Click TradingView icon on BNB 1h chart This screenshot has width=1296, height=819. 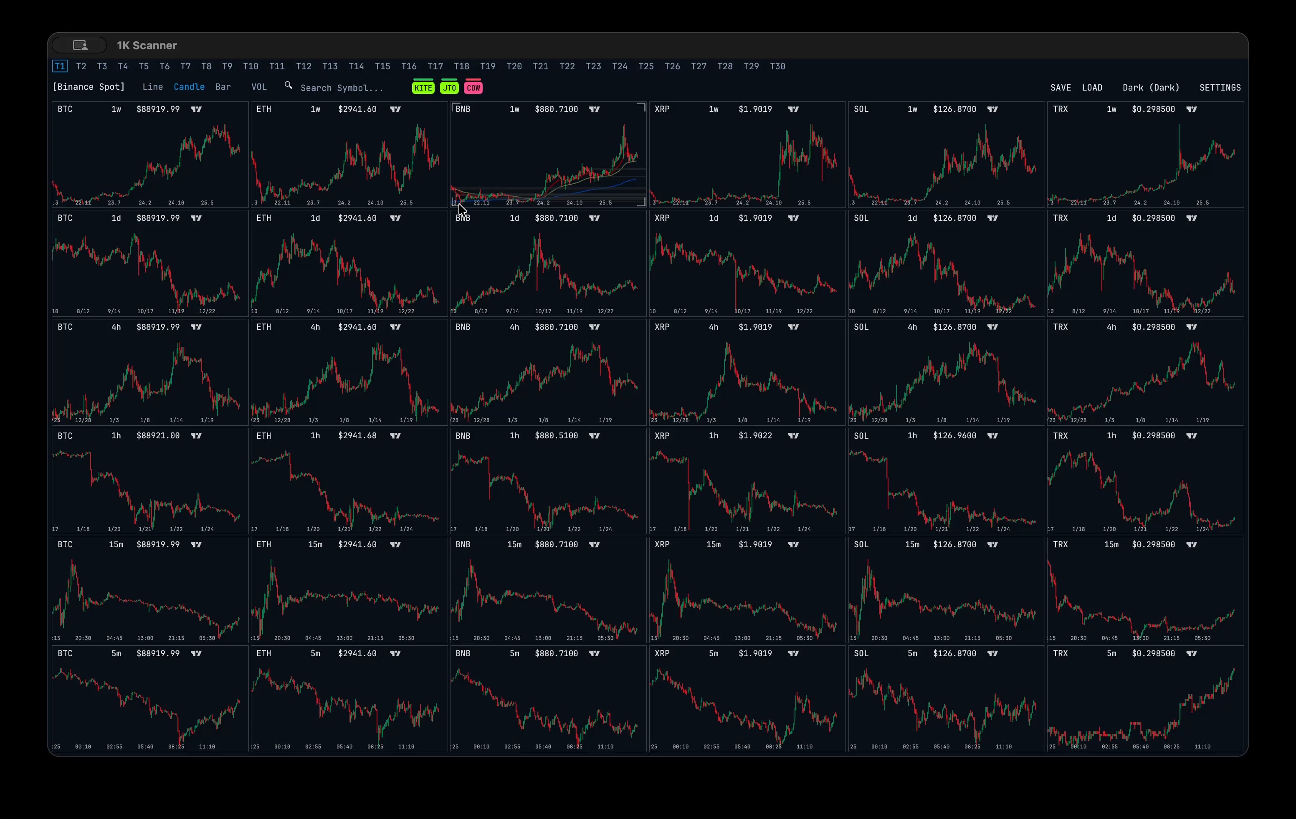pos(594,436)
